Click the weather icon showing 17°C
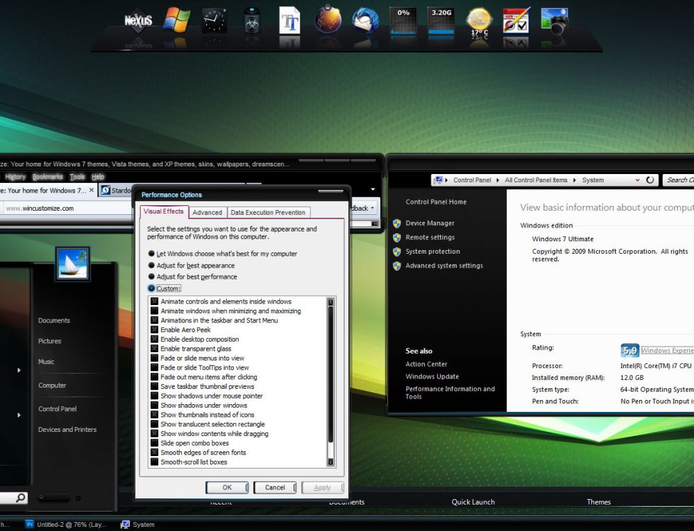Image resolution: width=694 pixels, height=531 pixels. [x=479, y=21]
